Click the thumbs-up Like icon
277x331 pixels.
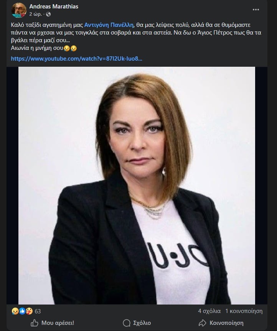click(x=35, y=323)
